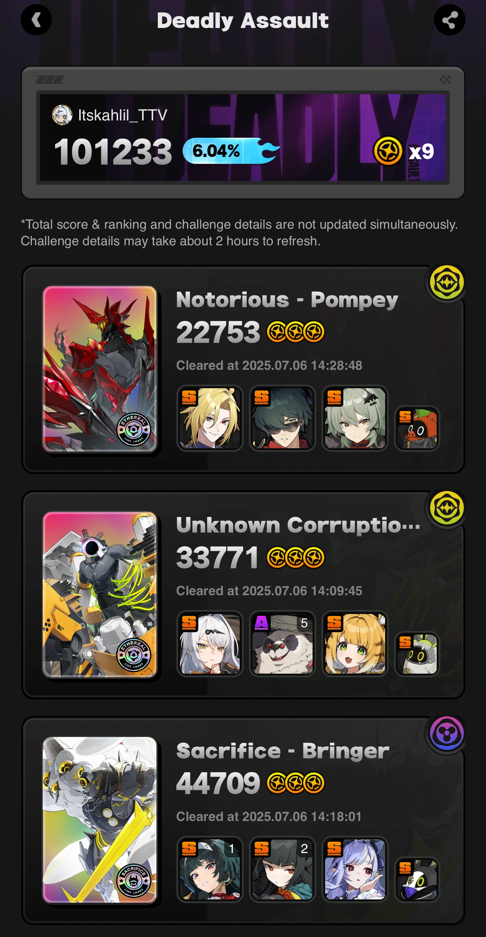Tap the pig bangboo in Pompey's team
Viewport: 486px width, 937px height.
pos(417,428)
